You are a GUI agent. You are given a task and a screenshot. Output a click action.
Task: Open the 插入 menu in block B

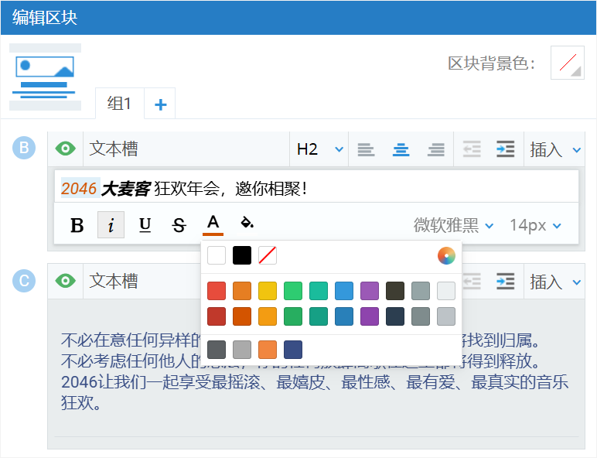click(554, 149)
